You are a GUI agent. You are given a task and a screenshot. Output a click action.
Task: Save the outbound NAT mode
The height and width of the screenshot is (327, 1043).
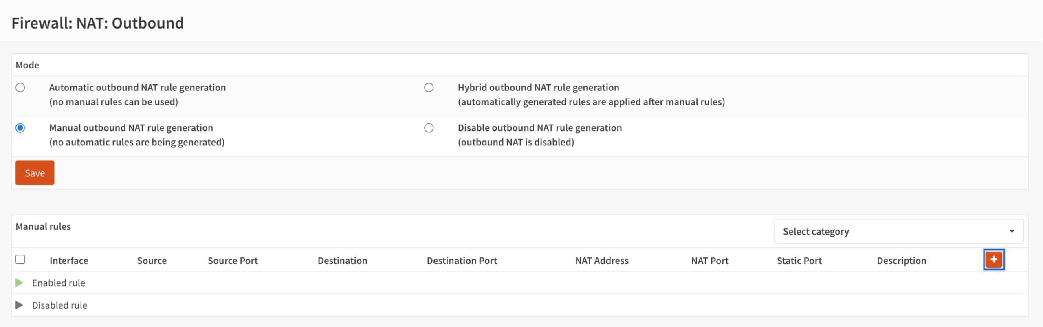pyautogui.click(x=35, y=173)
